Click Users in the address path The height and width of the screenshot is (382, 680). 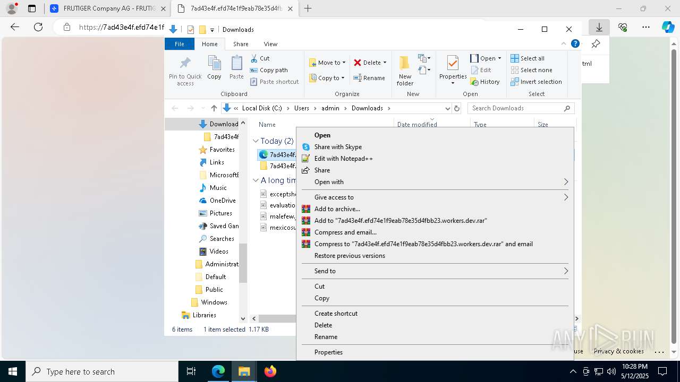pyautogui.click(x=301, y=108)
